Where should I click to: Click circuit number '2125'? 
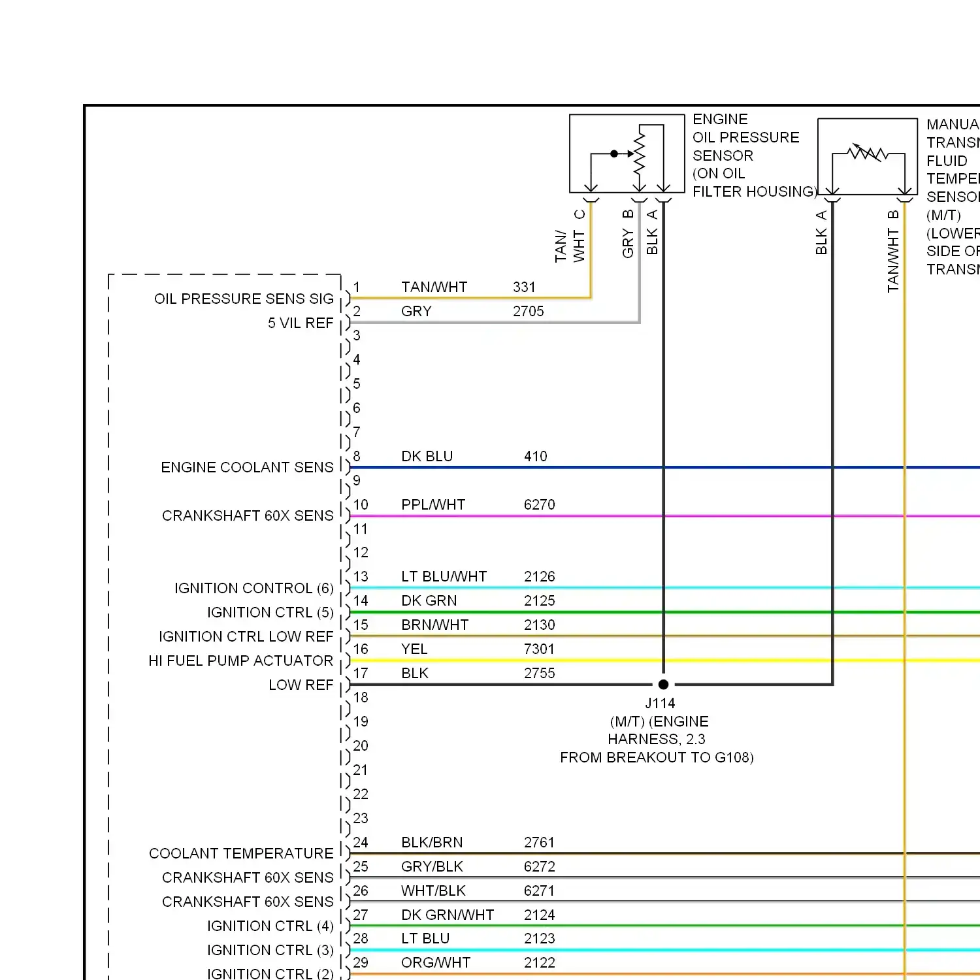tap(539, 600)
